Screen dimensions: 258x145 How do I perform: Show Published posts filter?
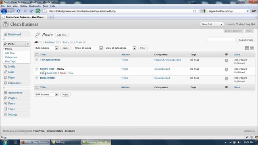[x=50, y=42]
